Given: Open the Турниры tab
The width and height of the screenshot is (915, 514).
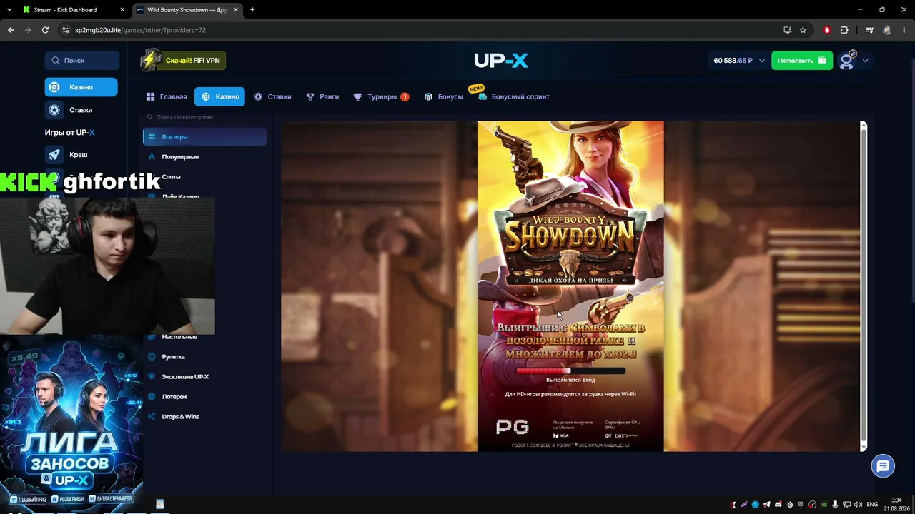Looking at the screenshot, I should click(381, 96).
